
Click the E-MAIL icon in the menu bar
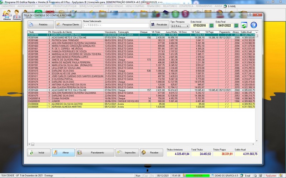(x=225, y=6)
